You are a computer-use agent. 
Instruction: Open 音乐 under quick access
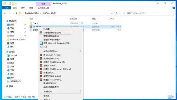12,47
